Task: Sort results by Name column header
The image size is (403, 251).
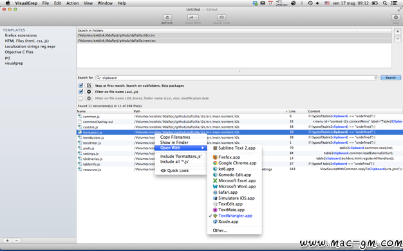Action: pyautogui.click(x=105, y=111)
